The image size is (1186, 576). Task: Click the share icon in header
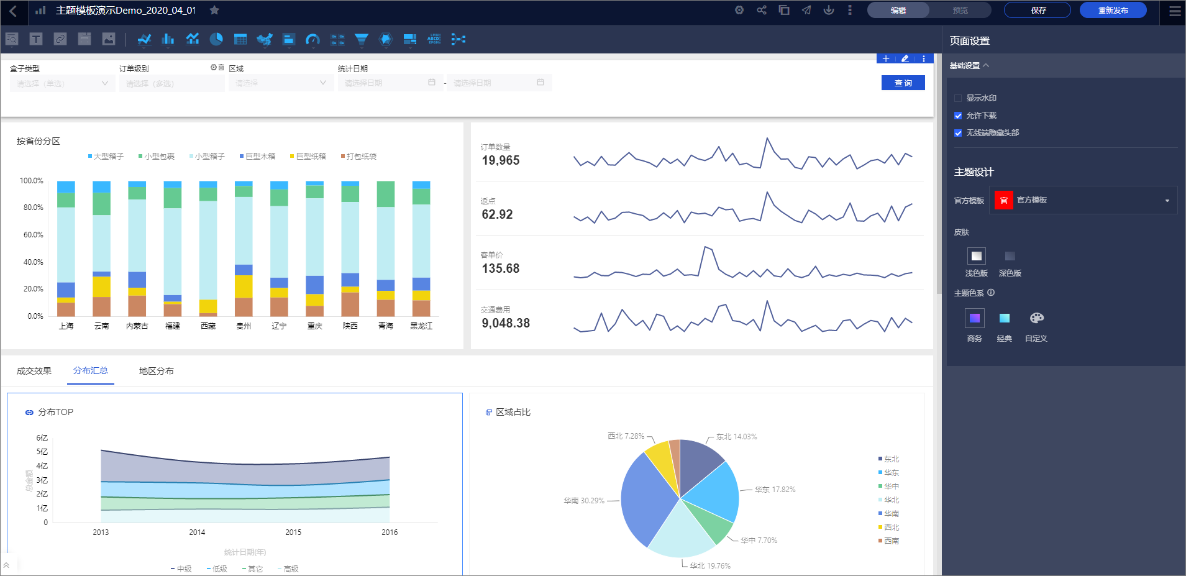click(x=762, y=10)
